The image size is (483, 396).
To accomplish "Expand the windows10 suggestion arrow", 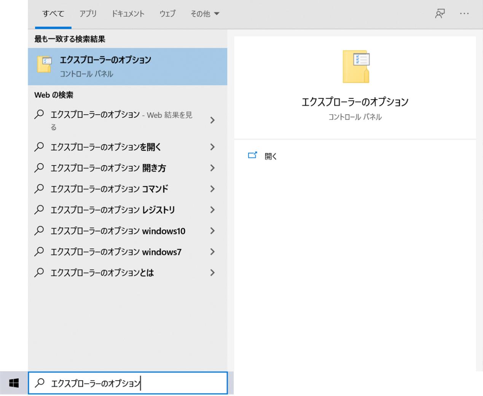I will [212, 231].
